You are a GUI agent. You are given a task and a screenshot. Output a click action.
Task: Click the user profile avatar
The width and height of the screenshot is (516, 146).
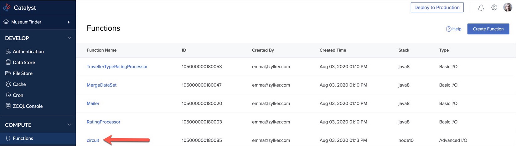click(x=508, y=7)
